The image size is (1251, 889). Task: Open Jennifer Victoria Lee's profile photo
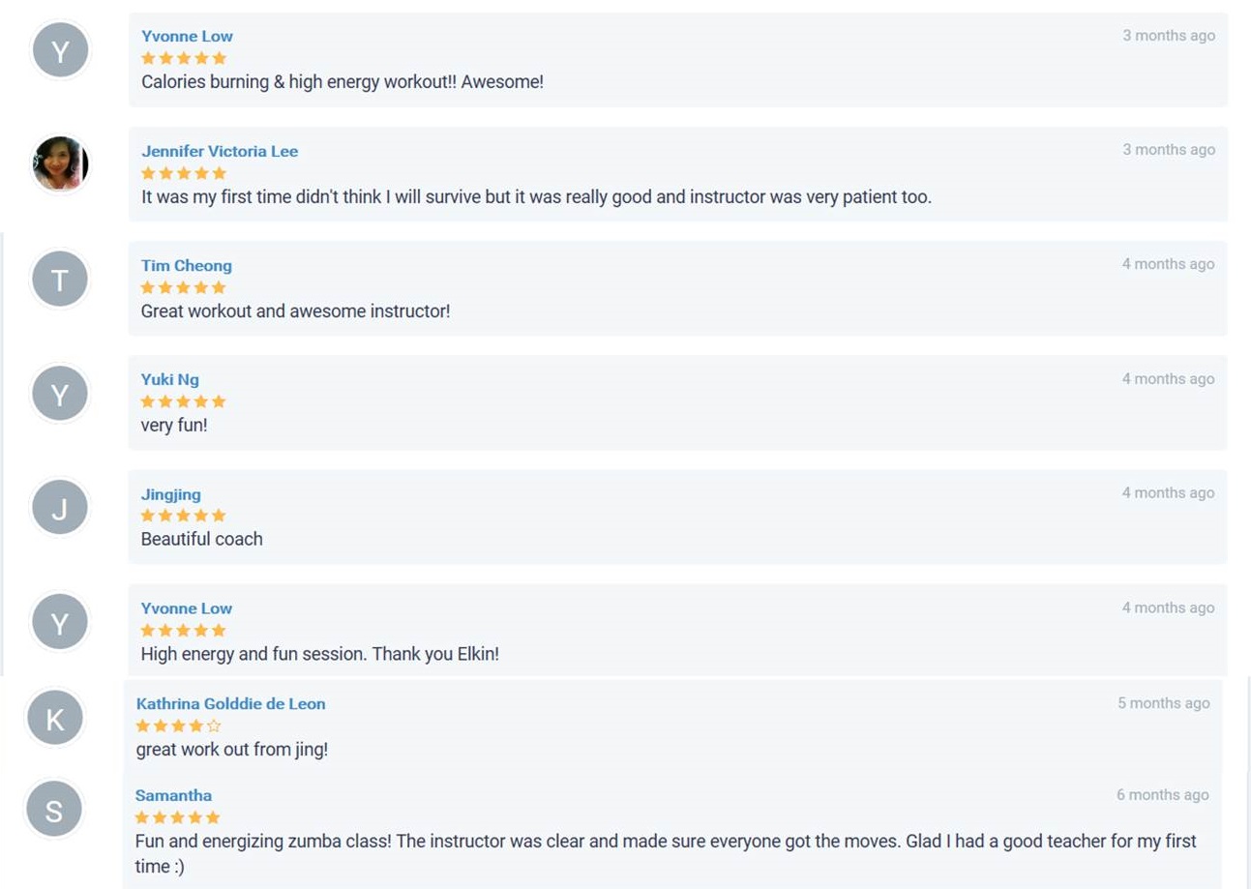pos(61,163)
